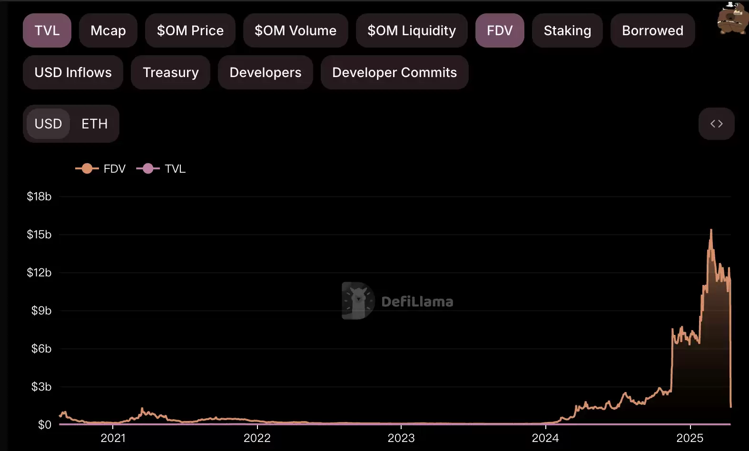
Task: Show Developer Commits on the chart
Action: pyautogui.click(x=394, y=72)
